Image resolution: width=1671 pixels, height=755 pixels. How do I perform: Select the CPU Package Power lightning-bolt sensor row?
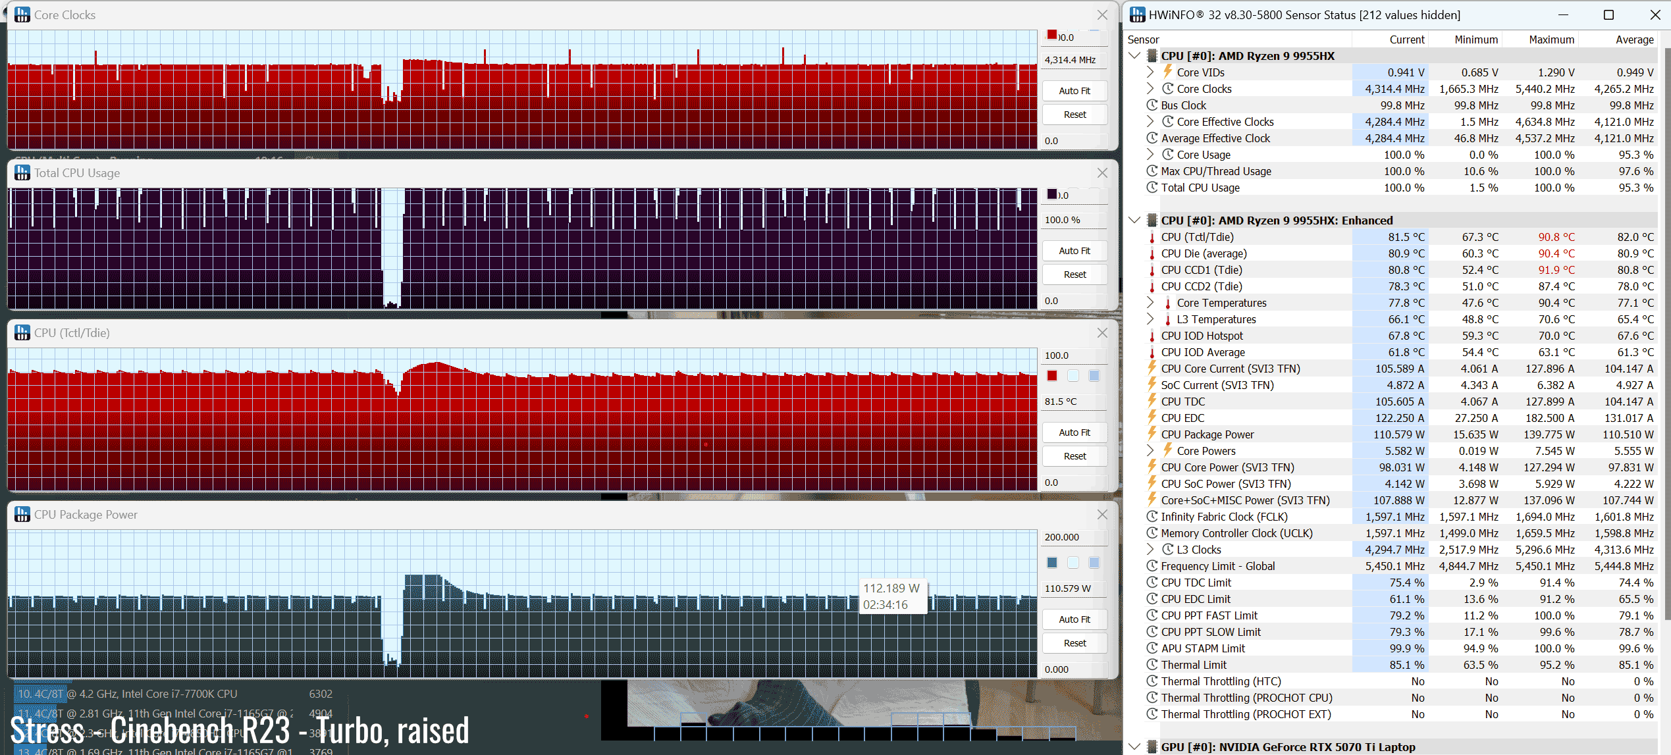click(1207, 434)
